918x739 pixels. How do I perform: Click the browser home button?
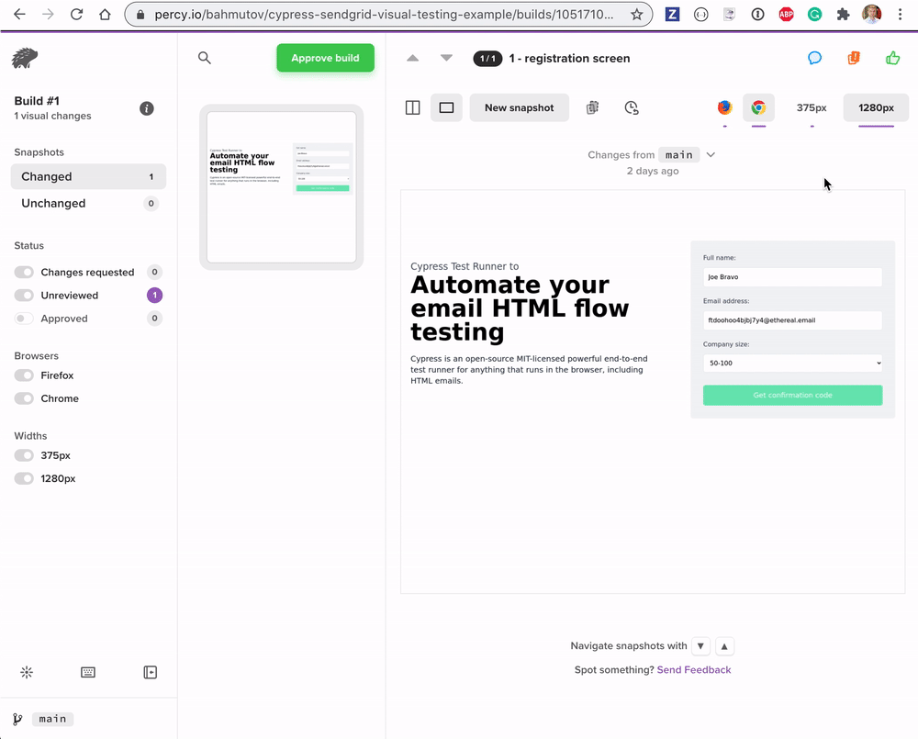click(105, 14)
